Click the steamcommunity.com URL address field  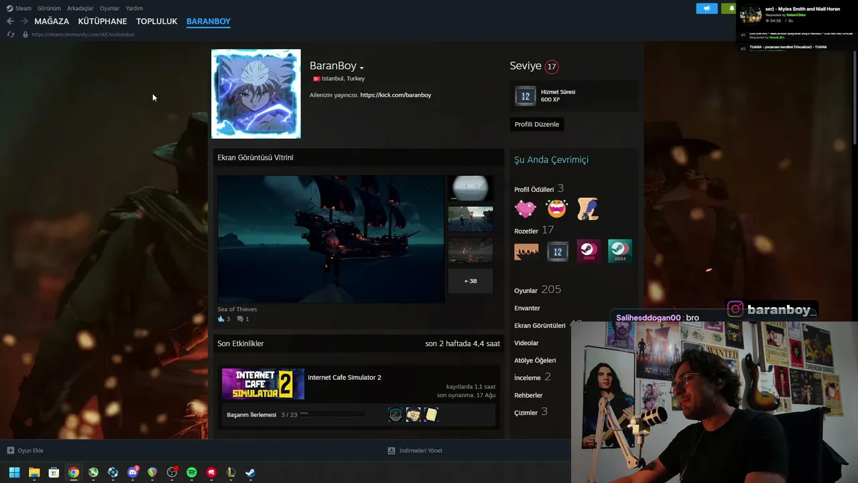pyautogui.click(x=83, y=34)
